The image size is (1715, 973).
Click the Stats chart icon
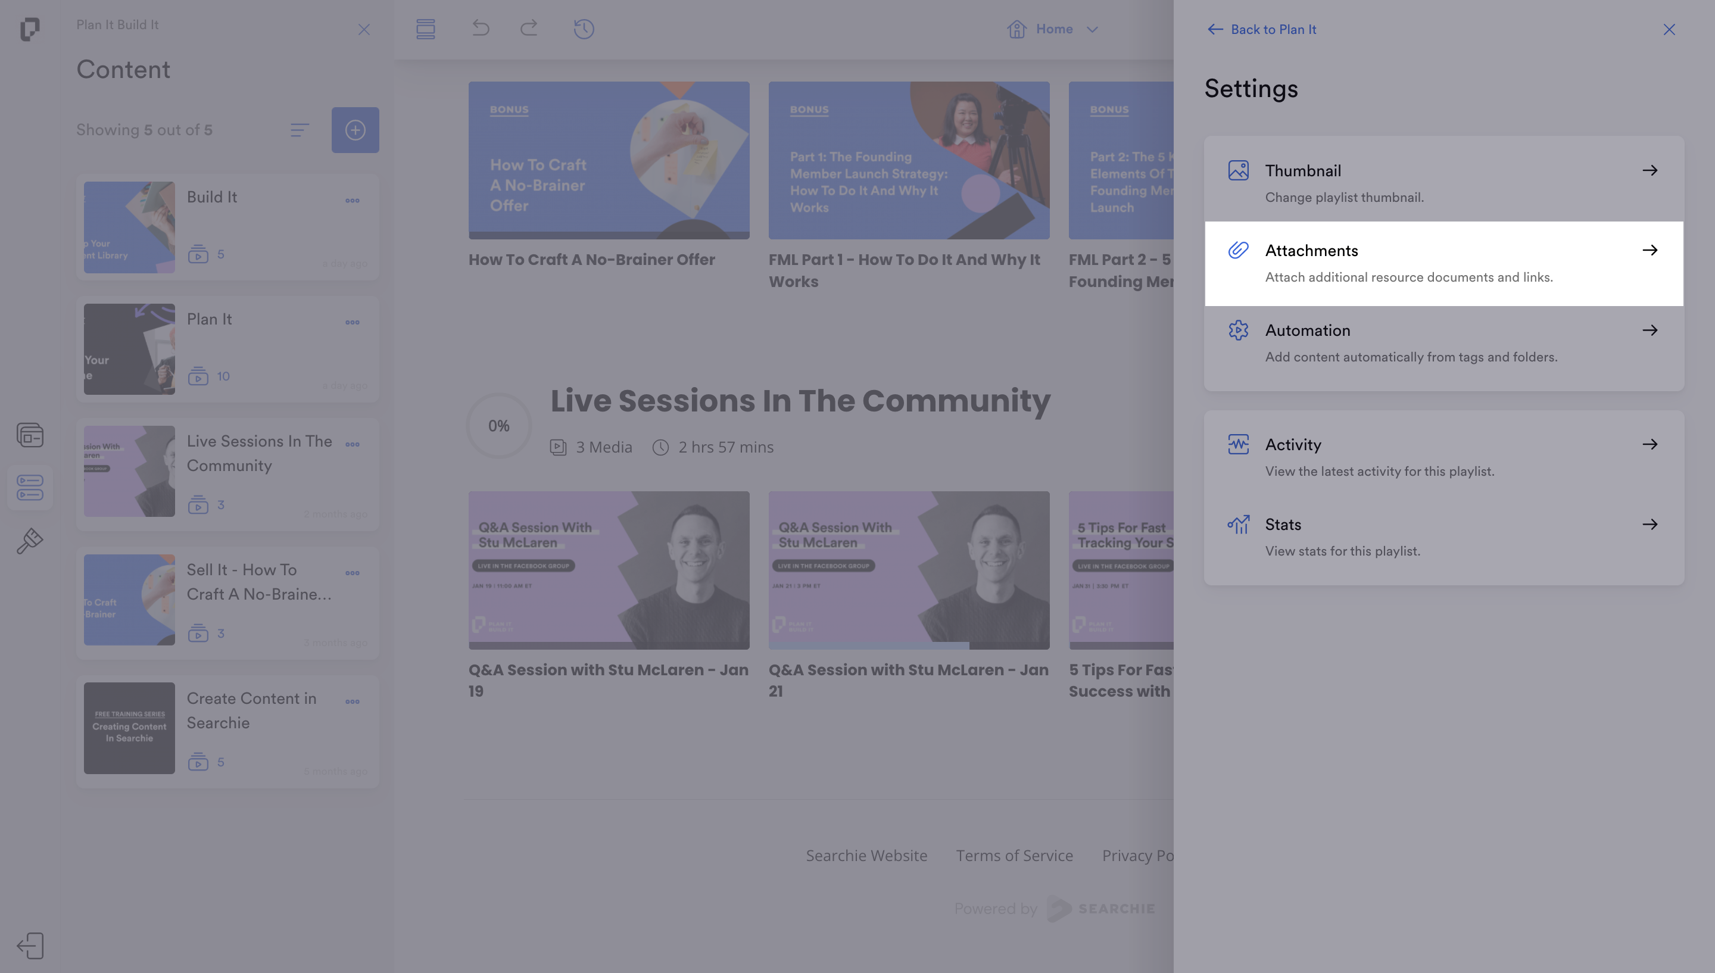pos(1238,525)
